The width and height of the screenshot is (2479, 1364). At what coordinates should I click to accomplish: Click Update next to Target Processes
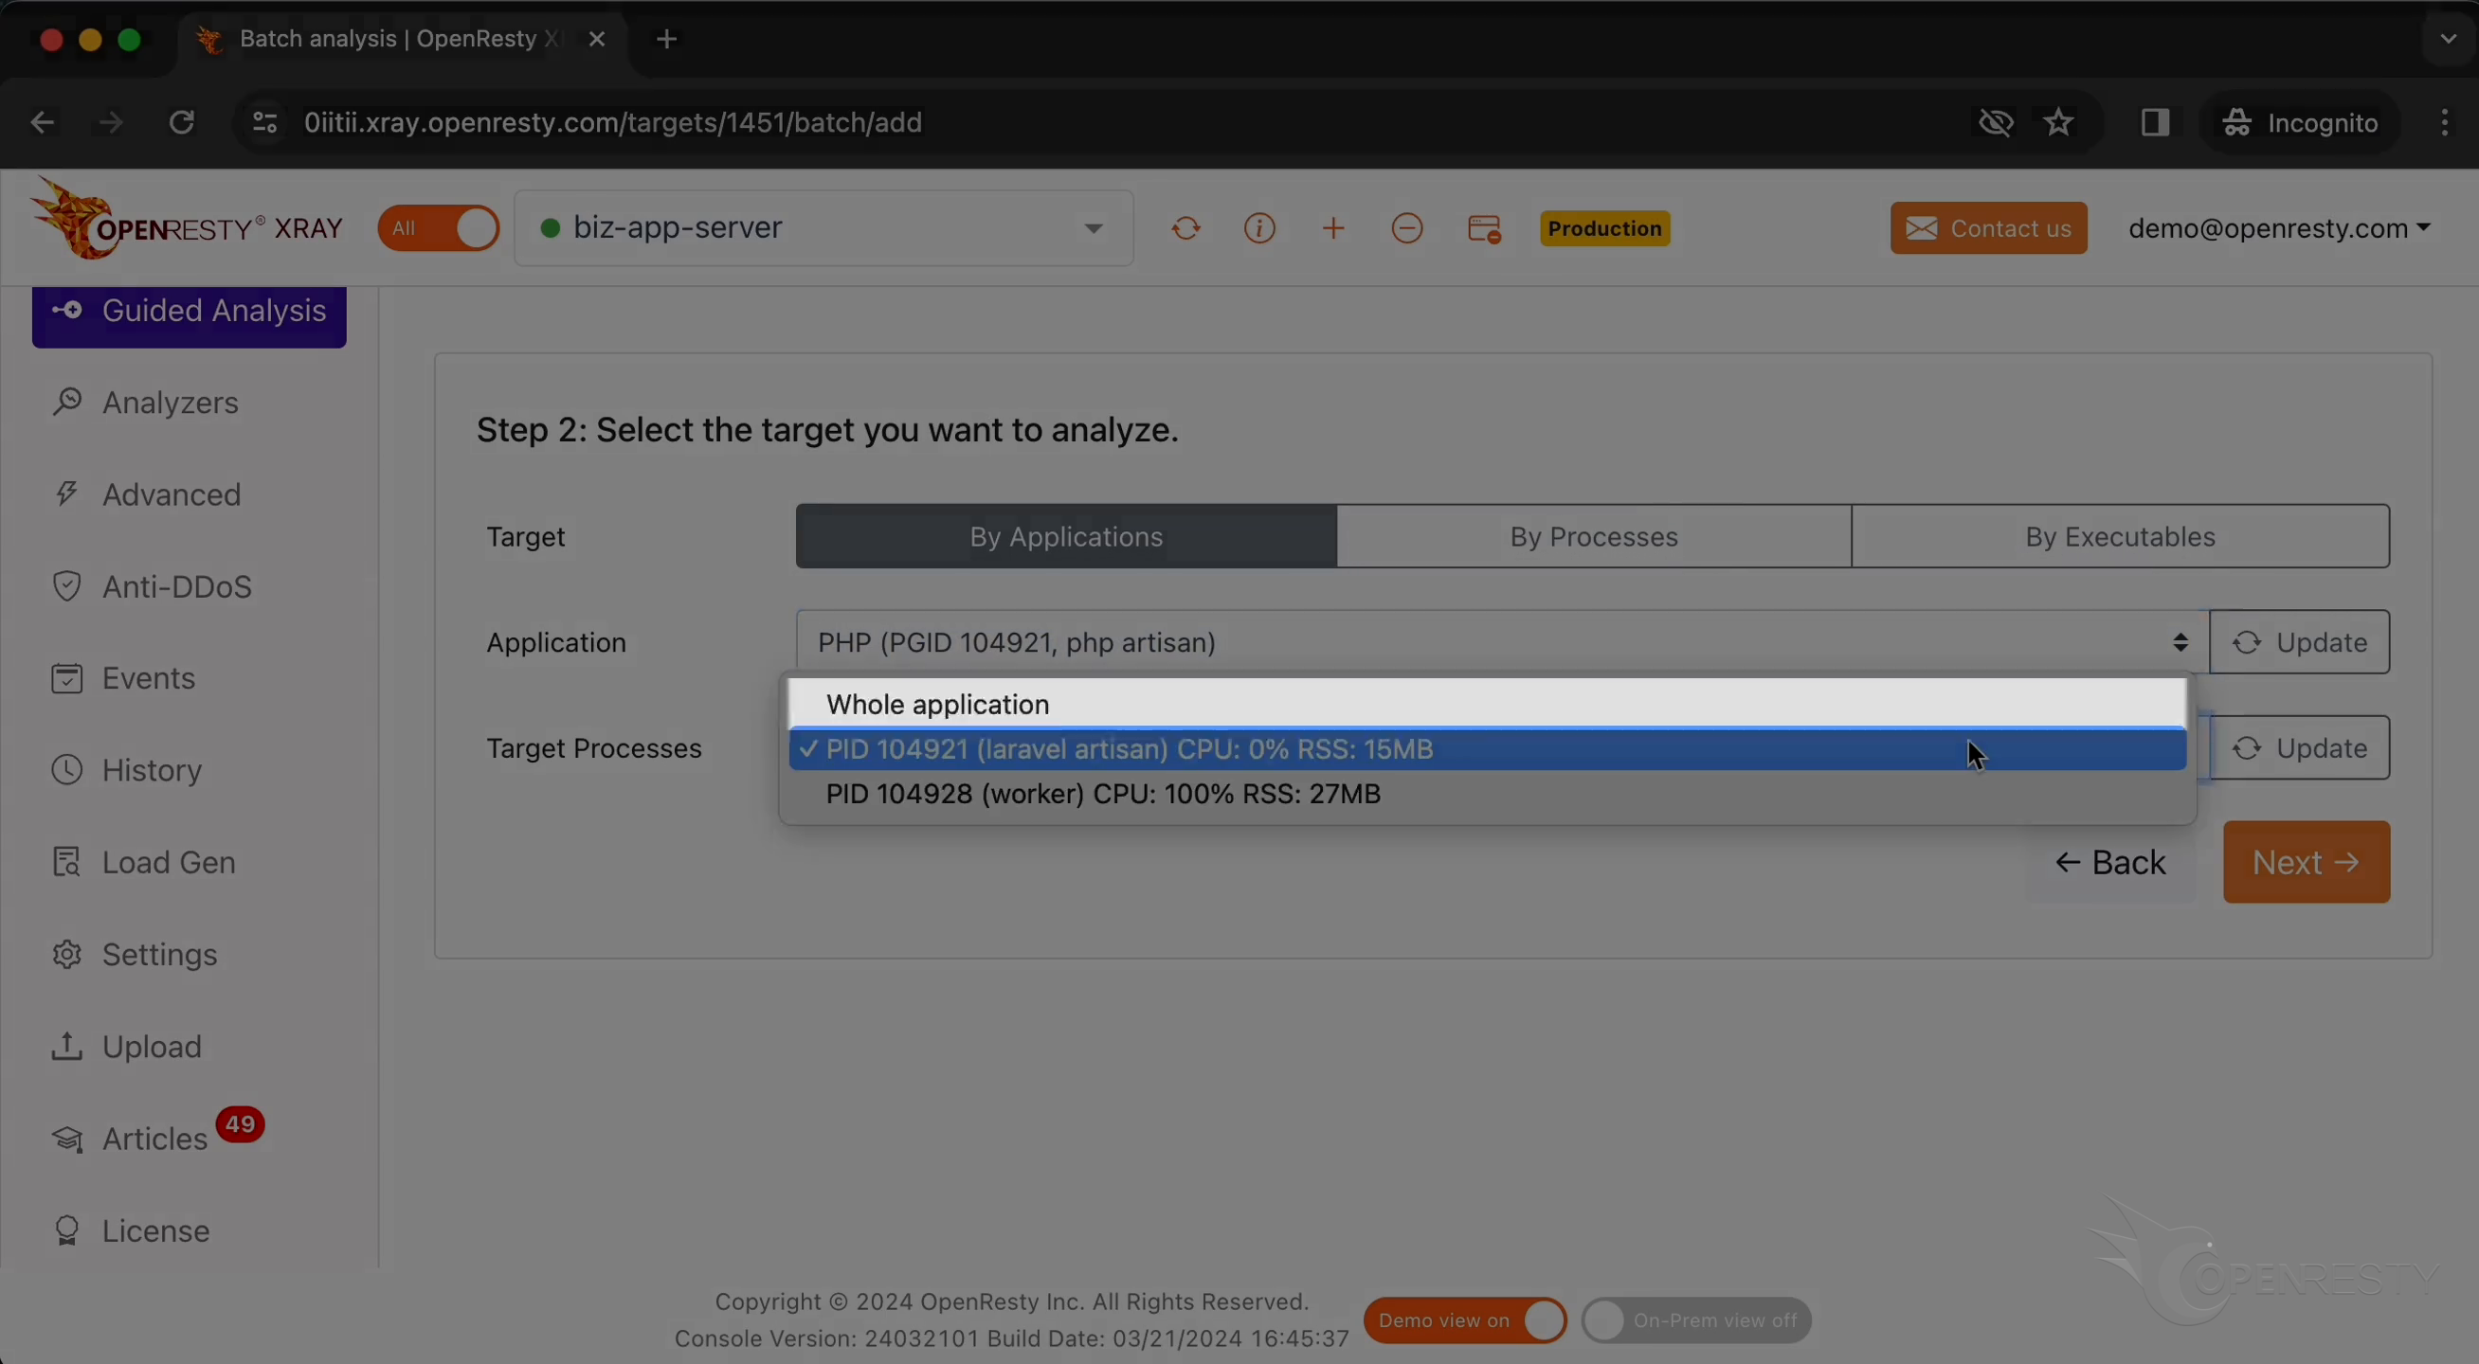2299,747
